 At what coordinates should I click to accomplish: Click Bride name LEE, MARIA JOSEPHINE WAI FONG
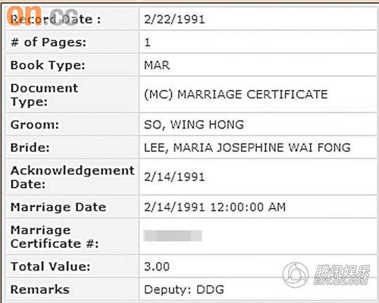(x=247, y=148)
